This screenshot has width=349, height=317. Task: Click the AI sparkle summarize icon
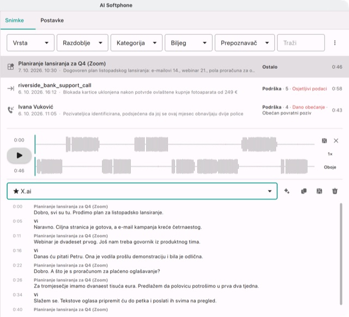[x=287, y=191]
